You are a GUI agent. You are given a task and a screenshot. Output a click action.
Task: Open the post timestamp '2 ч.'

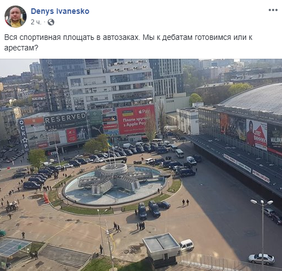pos(35,22)
